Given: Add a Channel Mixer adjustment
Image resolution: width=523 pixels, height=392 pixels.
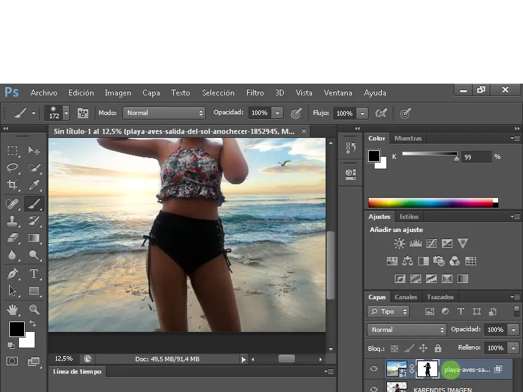Looking at the screenshot, I should 454,261.
